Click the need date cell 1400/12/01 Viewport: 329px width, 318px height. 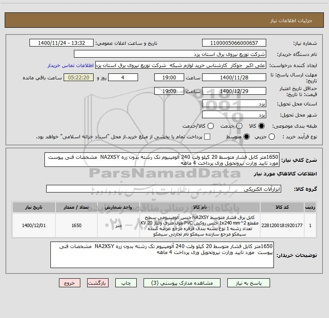point(34,225)
